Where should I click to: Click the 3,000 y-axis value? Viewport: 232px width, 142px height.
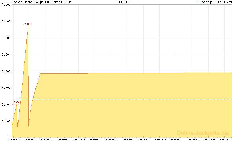(x=7, y=104)
